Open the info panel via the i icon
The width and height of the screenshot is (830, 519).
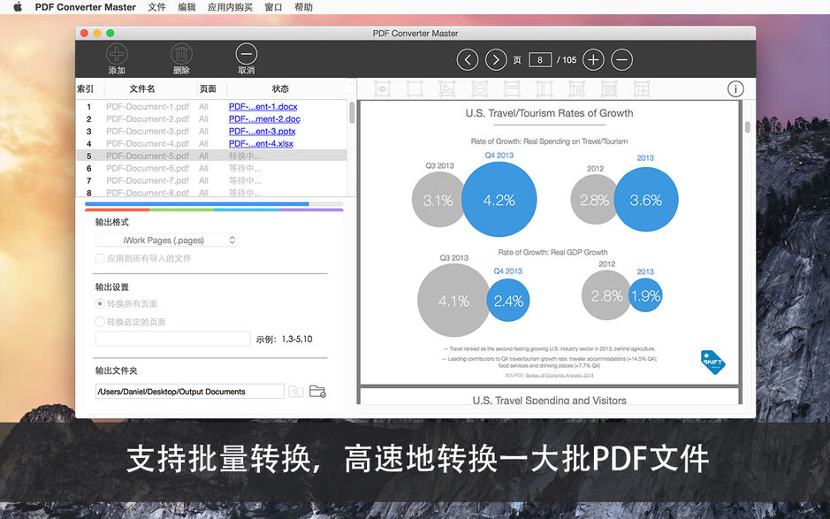(735, 88)
